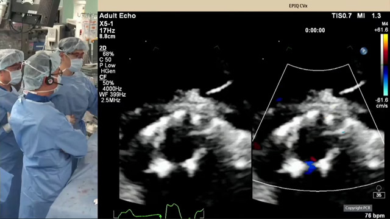Click the '2.5MHz' frequency value
This screenshot has width=390, height=219.
[110, 100]
